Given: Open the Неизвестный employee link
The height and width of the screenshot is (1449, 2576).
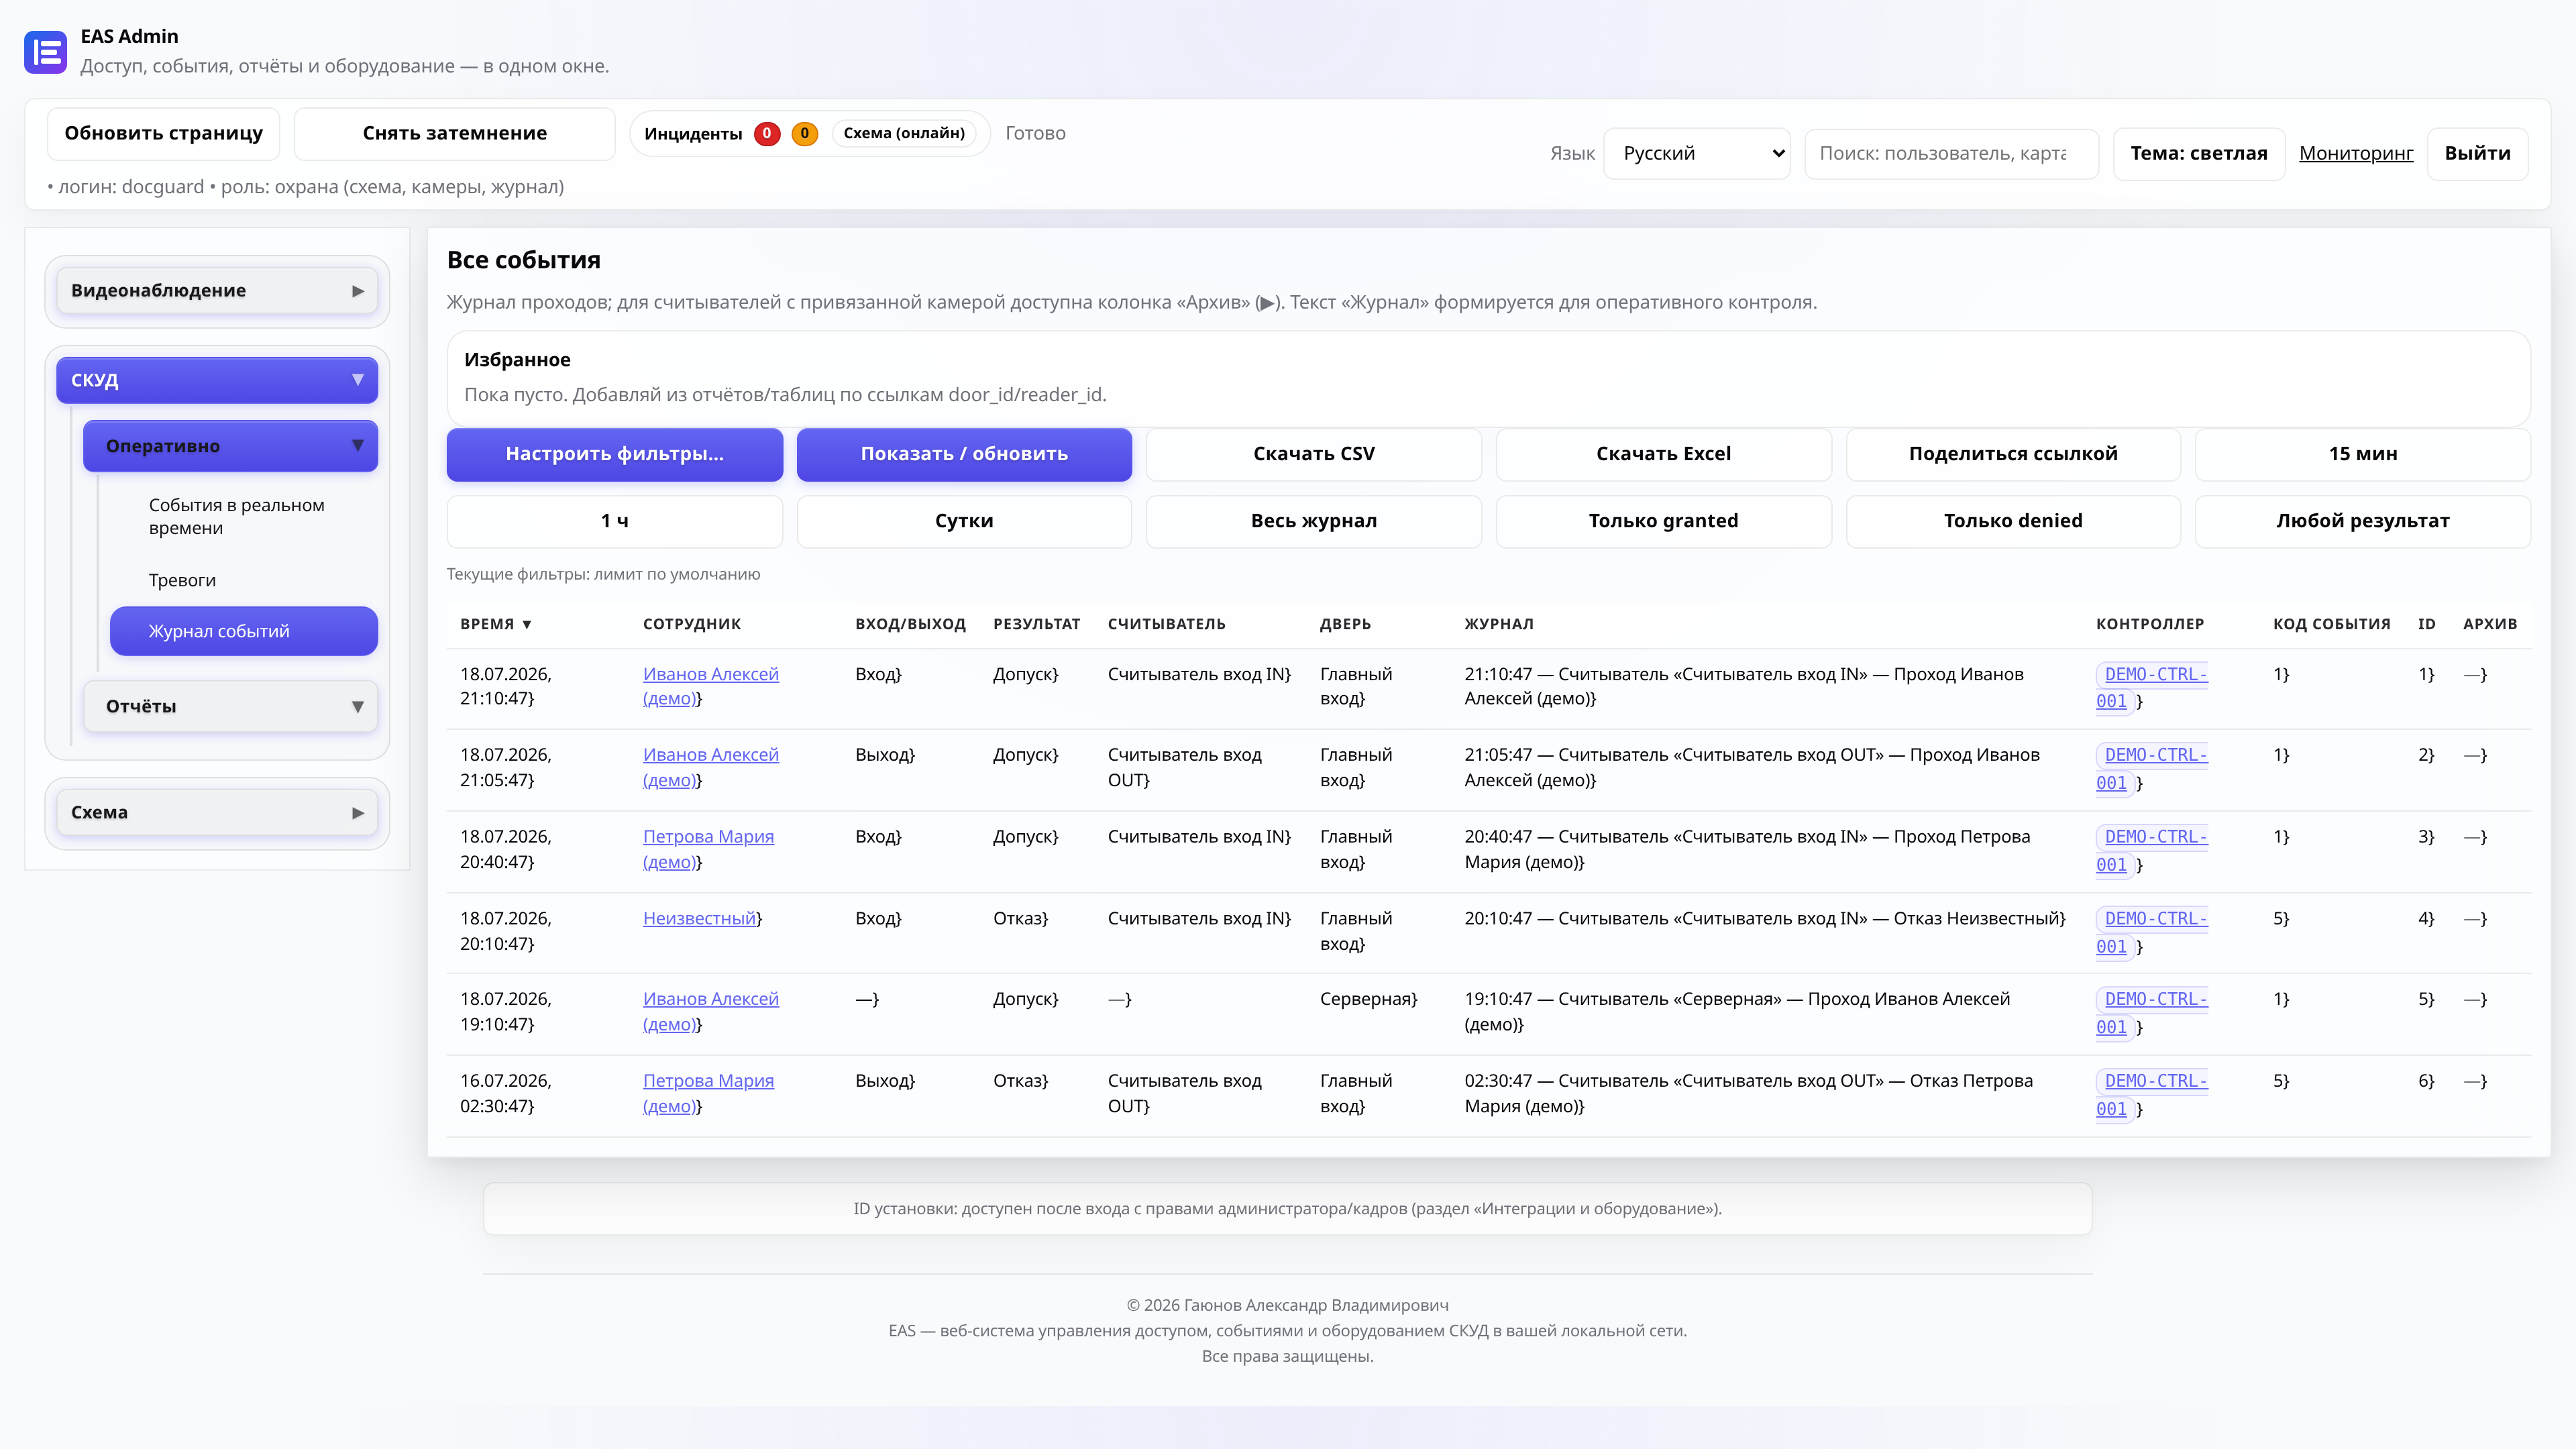Looking at the screenshot, I should point(699,918).
